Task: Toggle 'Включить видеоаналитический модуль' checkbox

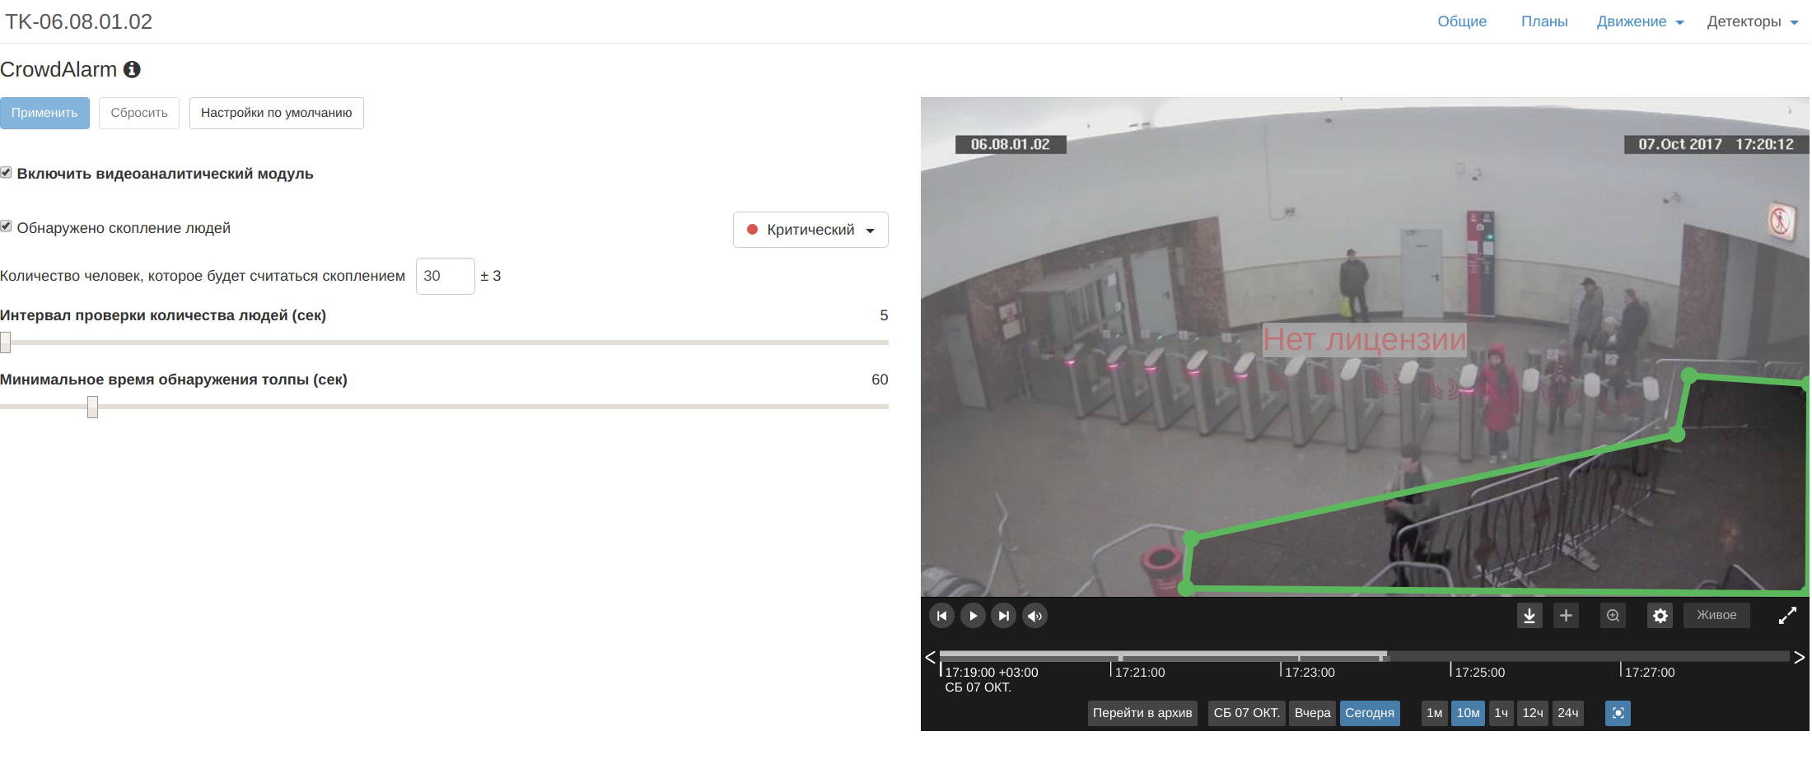Action: pyautogui.click(x=6, y=173)
